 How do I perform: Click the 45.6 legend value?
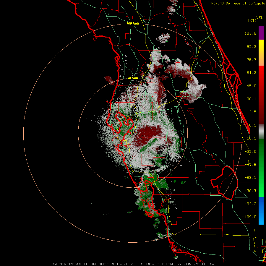click(x=252, y=86)
